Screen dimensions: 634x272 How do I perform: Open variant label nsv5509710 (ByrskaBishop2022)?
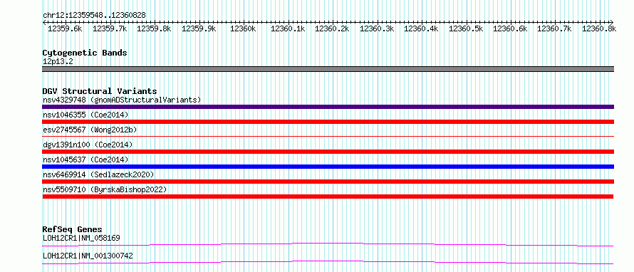[x=105, y=189]
